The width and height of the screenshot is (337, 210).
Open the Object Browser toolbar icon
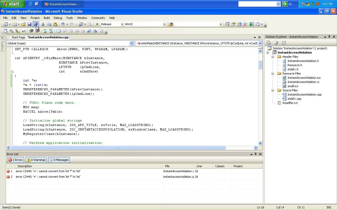(239, 24)
